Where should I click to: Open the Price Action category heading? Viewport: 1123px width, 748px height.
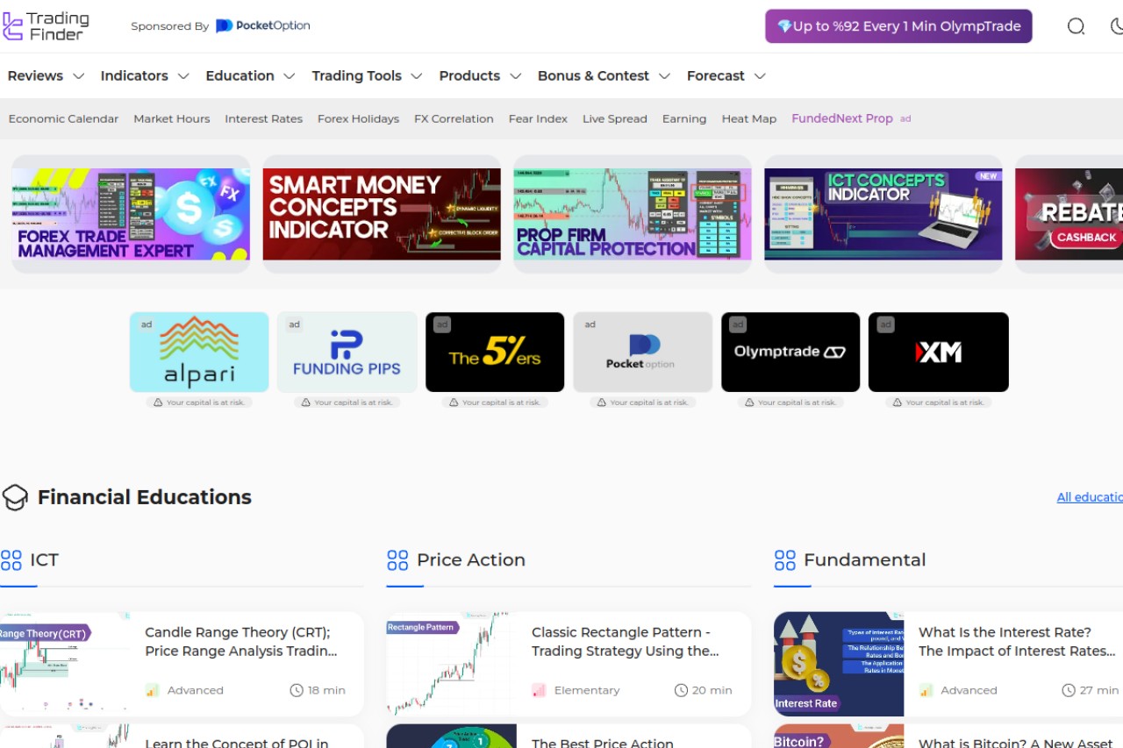point(471,559)
